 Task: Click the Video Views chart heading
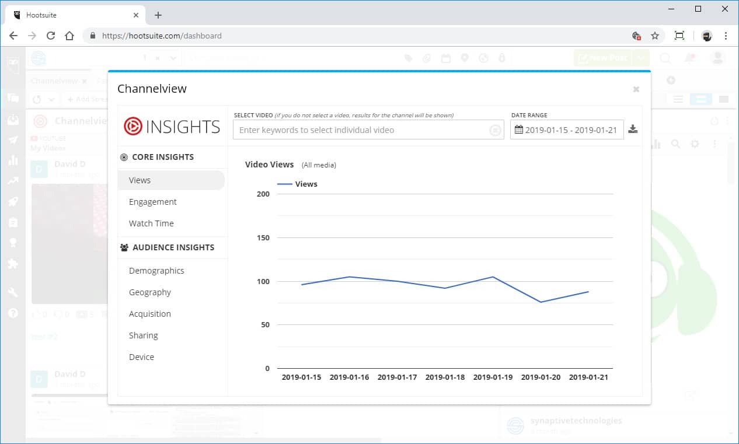[x=270, y=165]
